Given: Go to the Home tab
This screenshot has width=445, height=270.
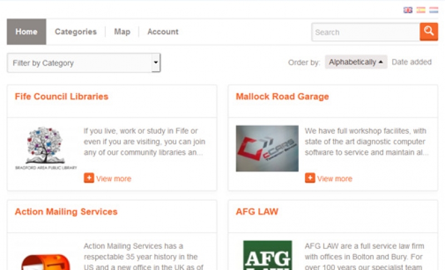Looking at the screenshot, I should (x=26, y=32).
